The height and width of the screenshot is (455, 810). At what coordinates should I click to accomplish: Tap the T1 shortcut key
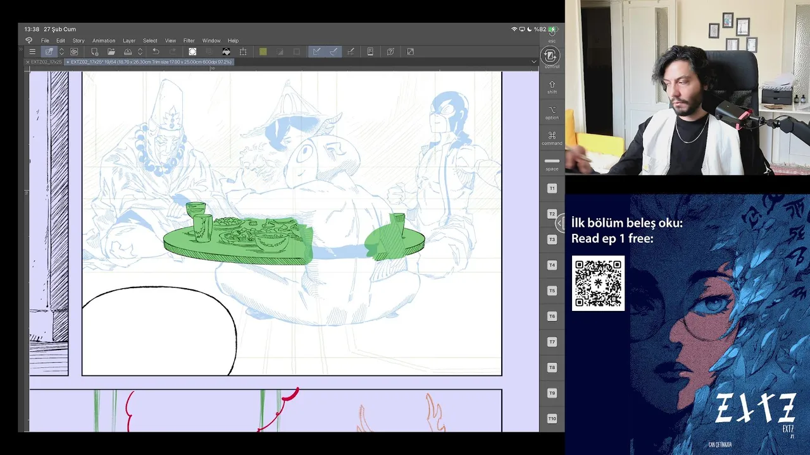pos(552,188)
